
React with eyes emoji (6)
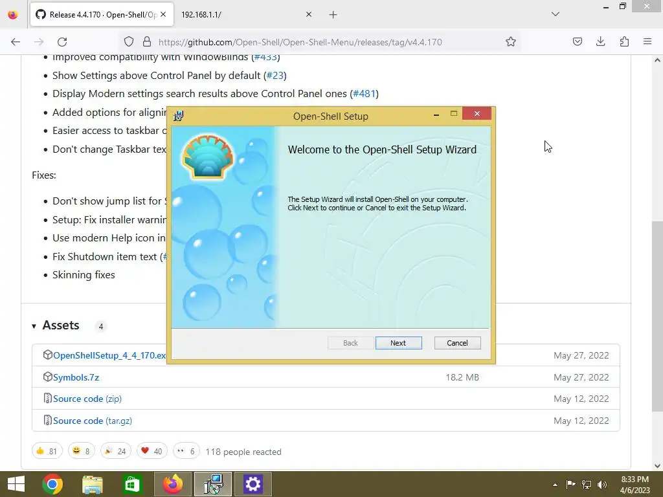tap(186, 451)
